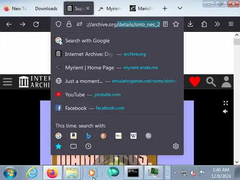
Task: Open a new tab with plus button
Action: click(x=165, y=8)
